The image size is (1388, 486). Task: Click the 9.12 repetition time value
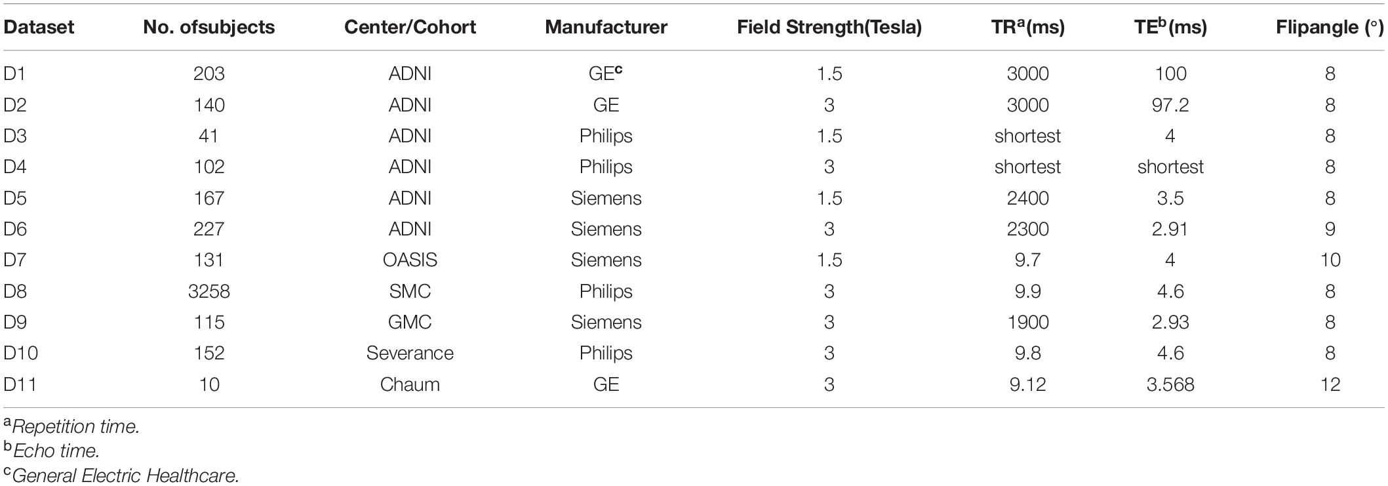point(1027,384)
